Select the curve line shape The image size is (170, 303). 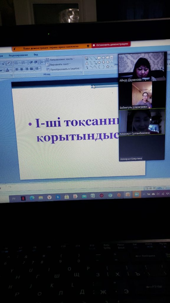coord(95,67)
